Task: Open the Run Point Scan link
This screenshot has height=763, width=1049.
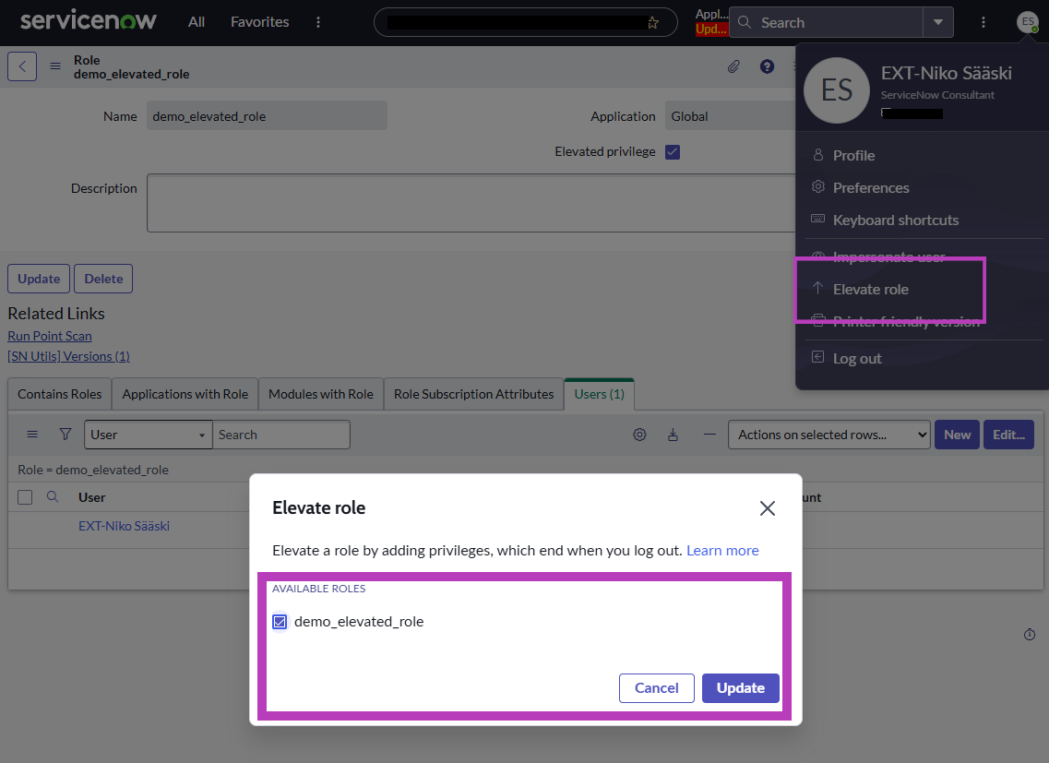Action: (50, 336)
